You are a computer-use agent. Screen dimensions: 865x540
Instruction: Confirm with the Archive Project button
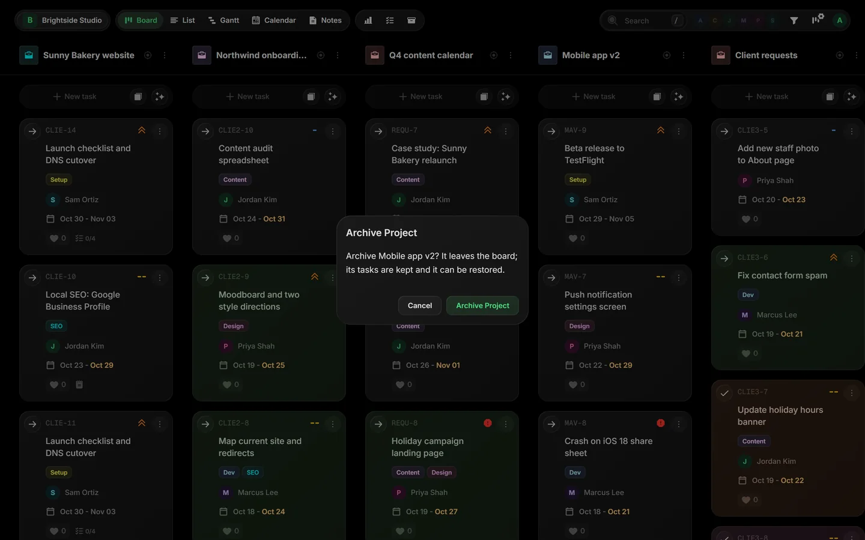pos(482,305)
